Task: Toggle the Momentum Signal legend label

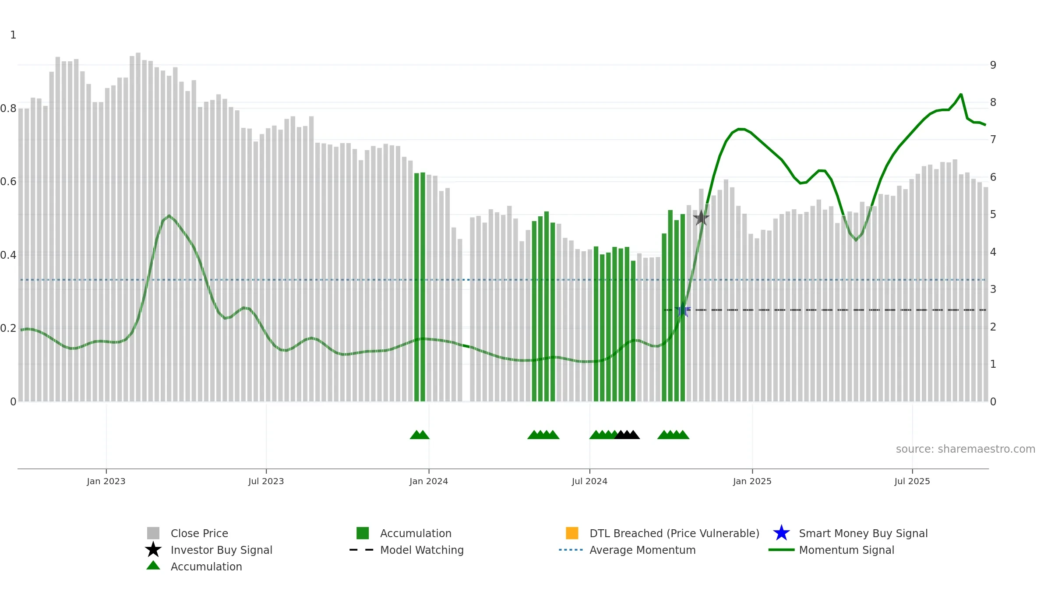Action: 846,550
